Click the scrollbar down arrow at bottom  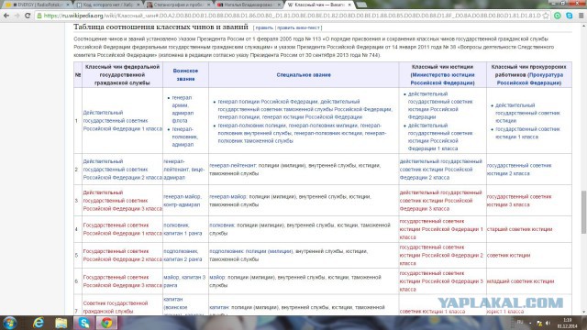(583, 312)
